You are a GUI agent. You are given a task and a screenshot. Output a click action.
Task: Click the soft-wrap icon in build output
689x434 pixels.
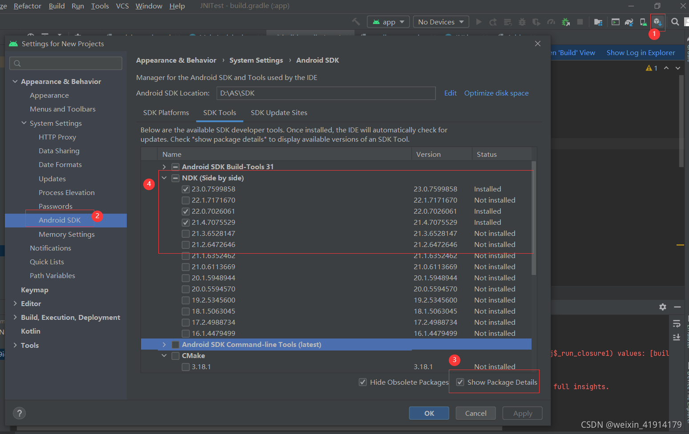coord(677,323)
